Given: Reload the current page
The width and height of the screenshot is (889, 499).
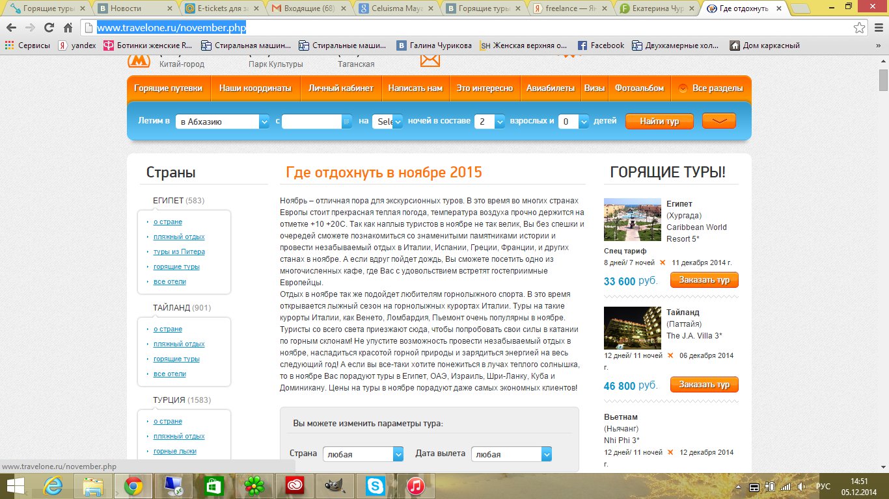Looking at the screenshot, I should pos(49,28).
